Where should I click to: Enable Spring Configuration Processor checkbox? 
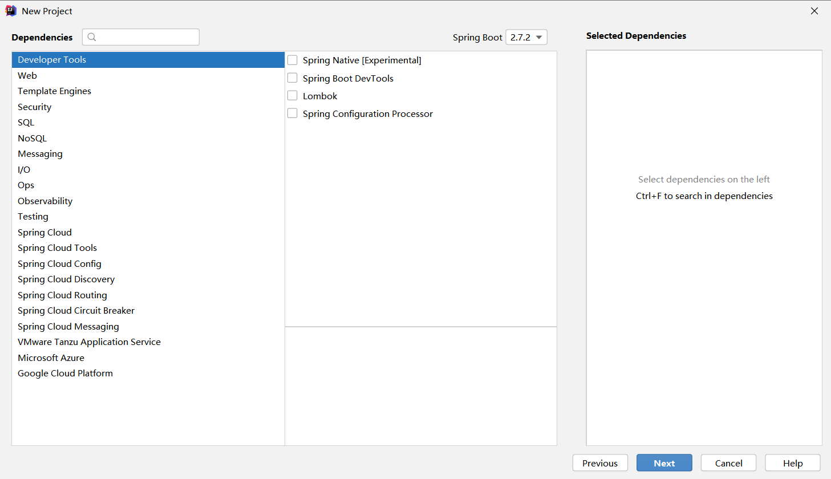(x=293, y=113)
